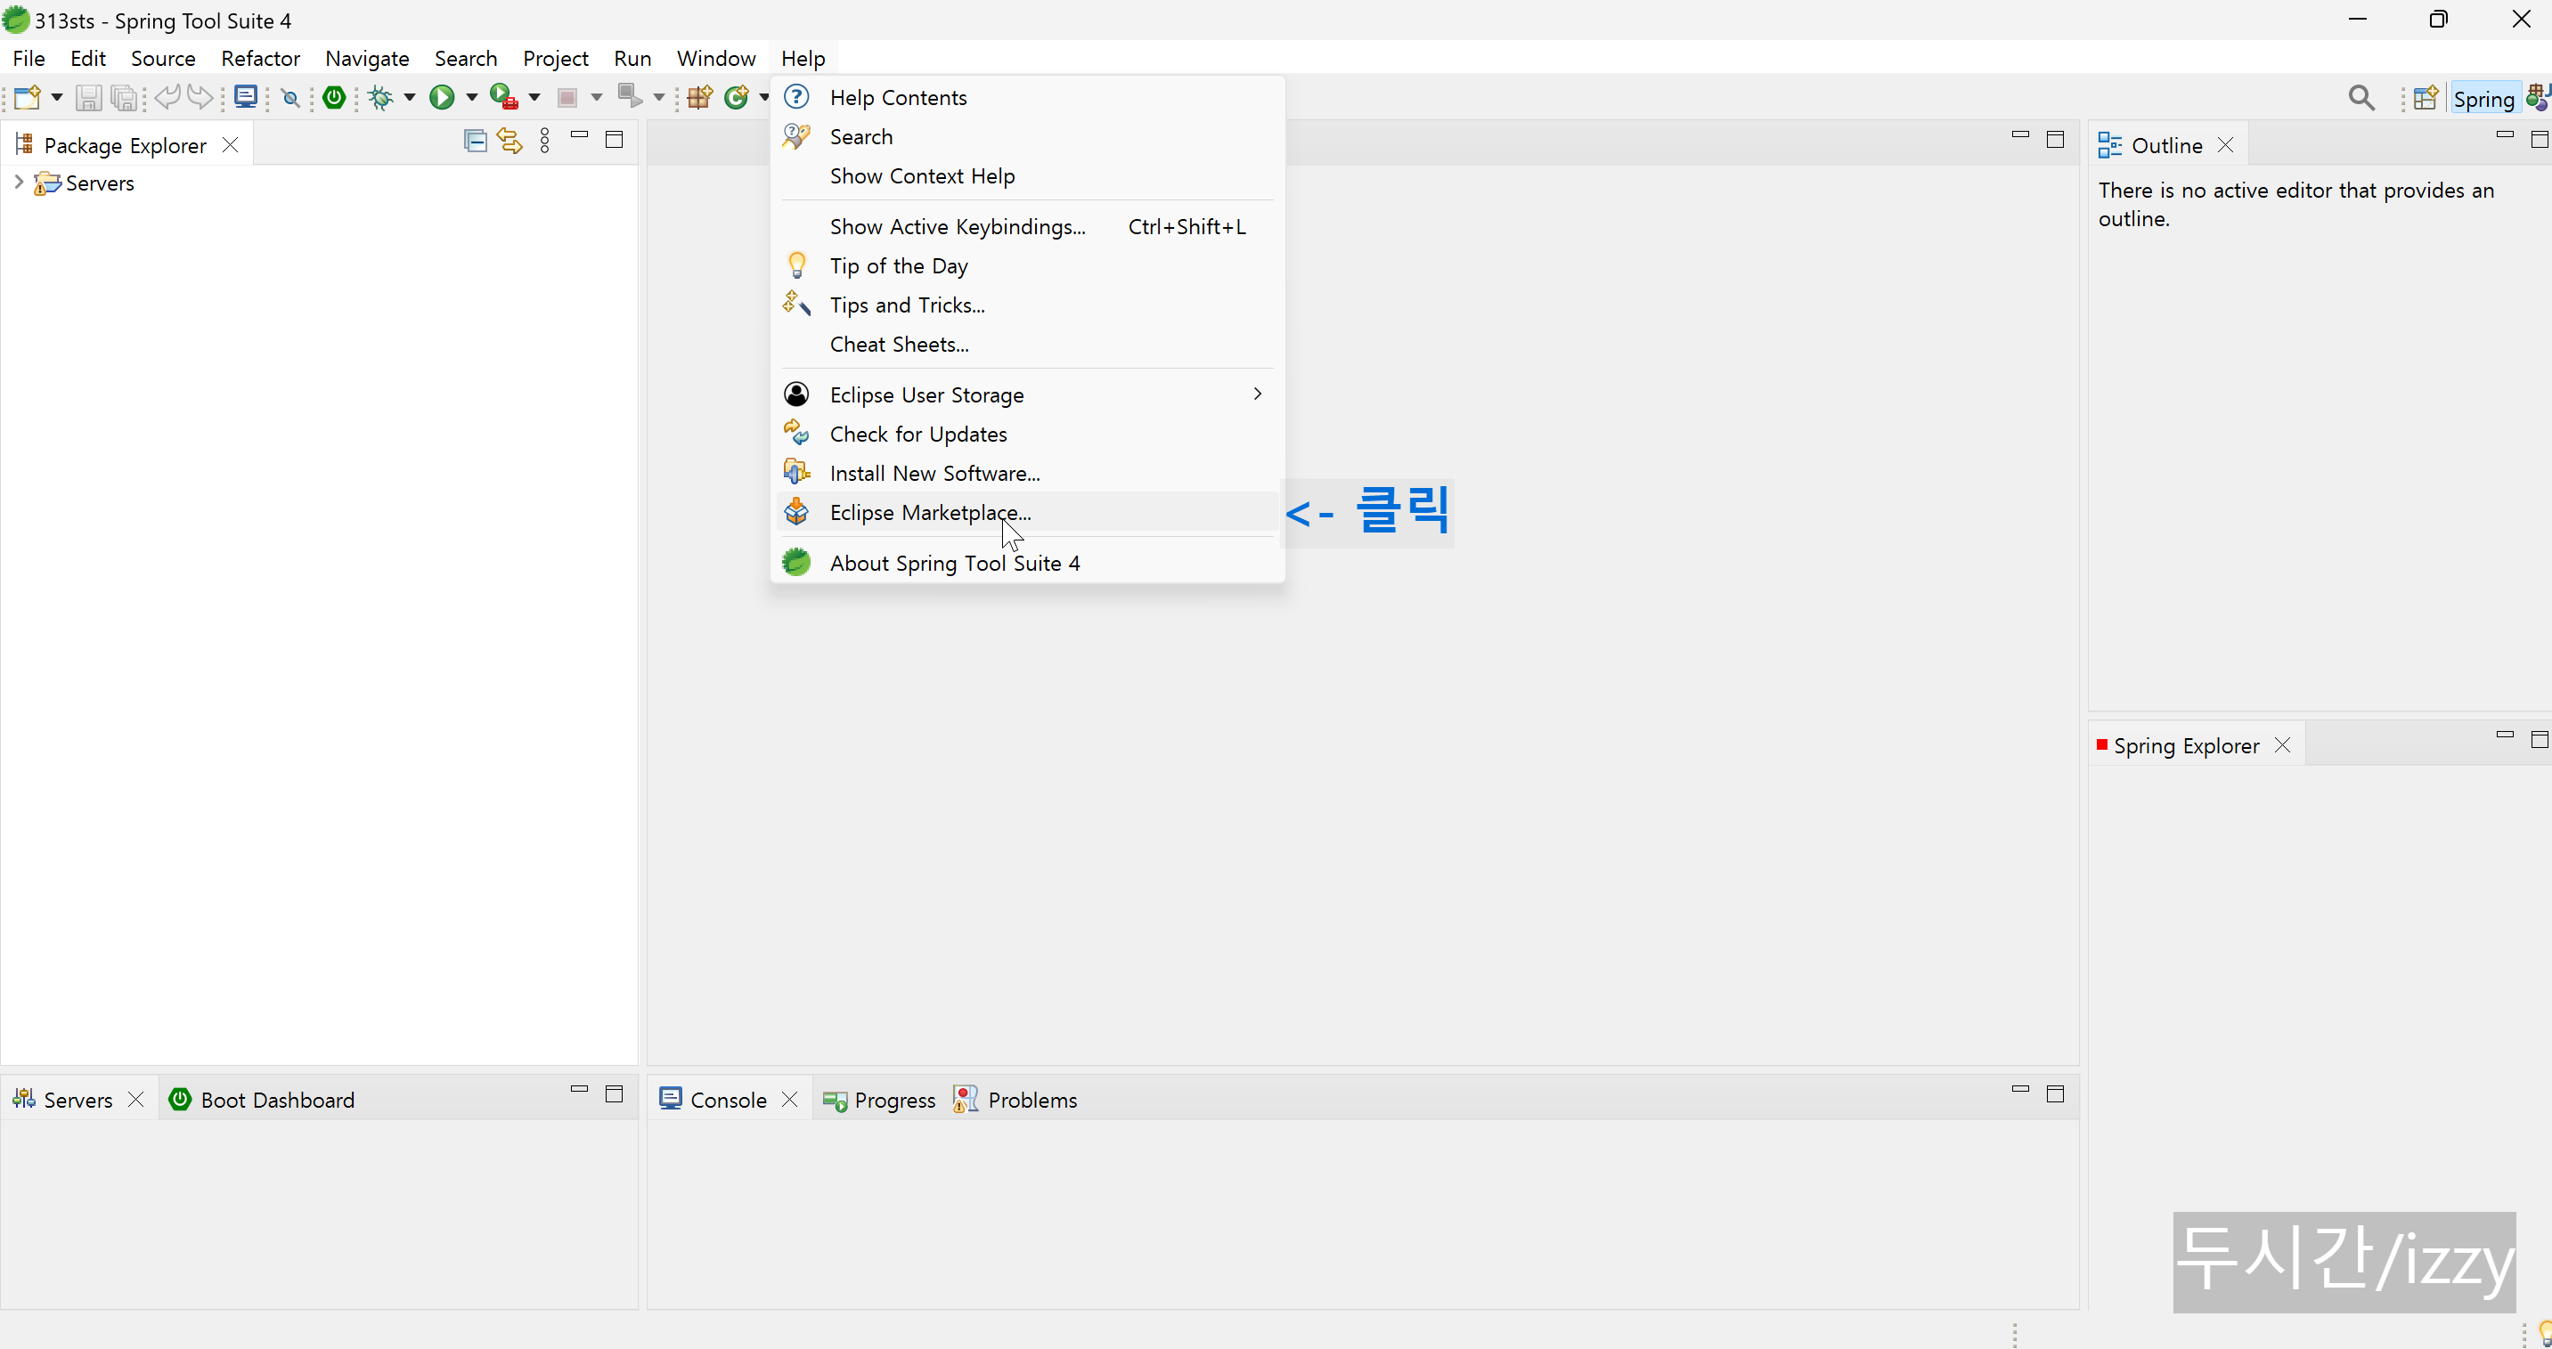Click the Undo arrow toolbar icon
2552x1349 pixels.
[167, 96]
